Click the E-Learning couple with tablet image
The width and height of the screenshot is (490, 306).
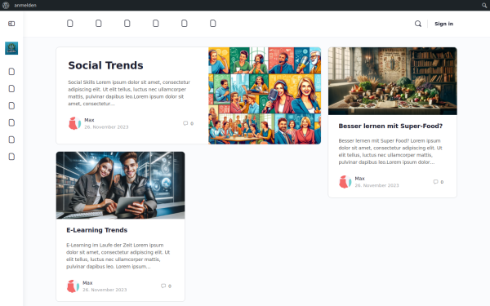tap(120, 185)
